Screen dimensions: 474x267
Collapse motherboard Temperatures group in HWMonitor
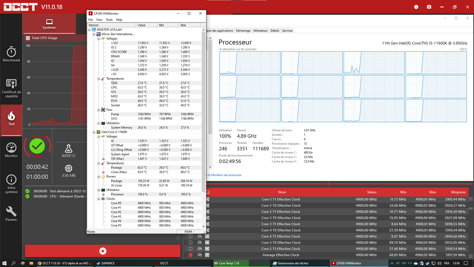click(99, 79)
